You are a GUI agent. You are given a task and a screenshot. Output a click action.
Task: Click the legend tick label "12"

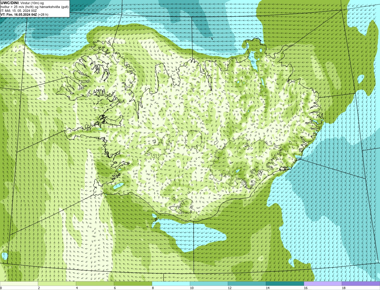point(230,288)
